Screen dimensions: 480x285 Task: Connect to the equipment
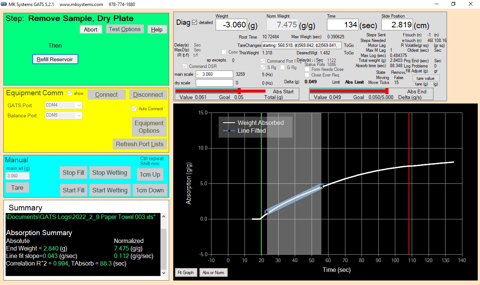coord(106,94)
